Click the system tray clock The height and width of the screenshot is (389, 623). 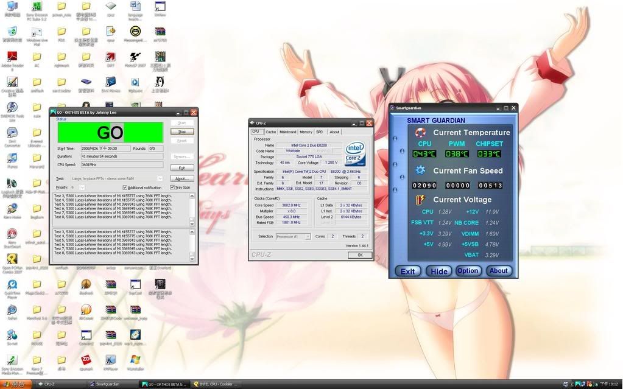(x=608, y=384)
